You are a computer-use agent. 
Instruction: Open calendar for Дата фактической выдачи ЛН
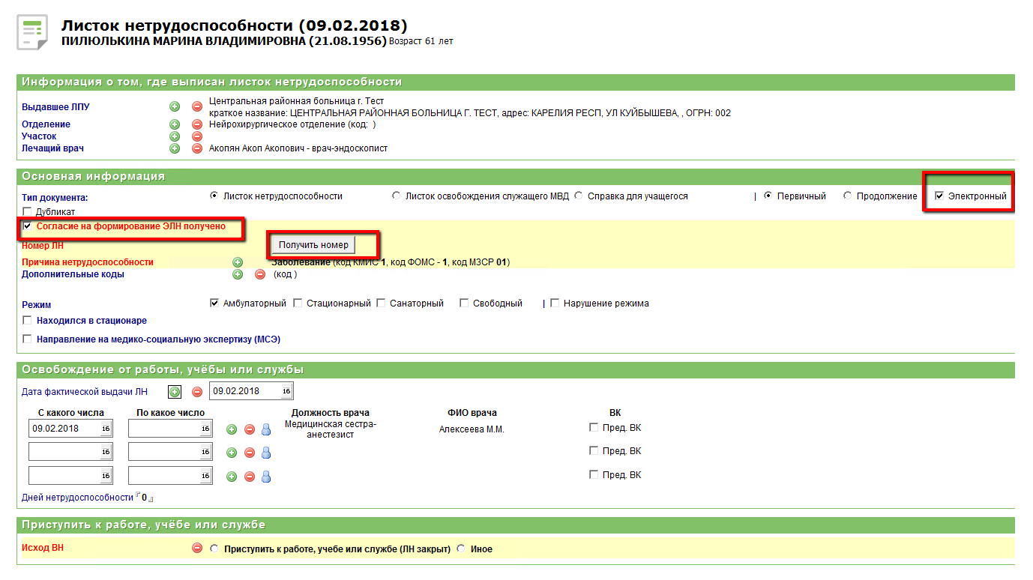pos(286,391)
